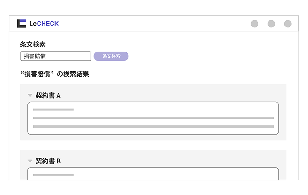Click empty title bar area beside LeCHECK
Screen dimensions: 308x195
click(x=153, y=23)
